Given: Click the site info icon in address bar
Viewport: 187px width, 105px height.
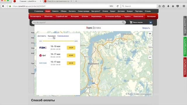Looking at the screenshot, I should pos(7,6).
